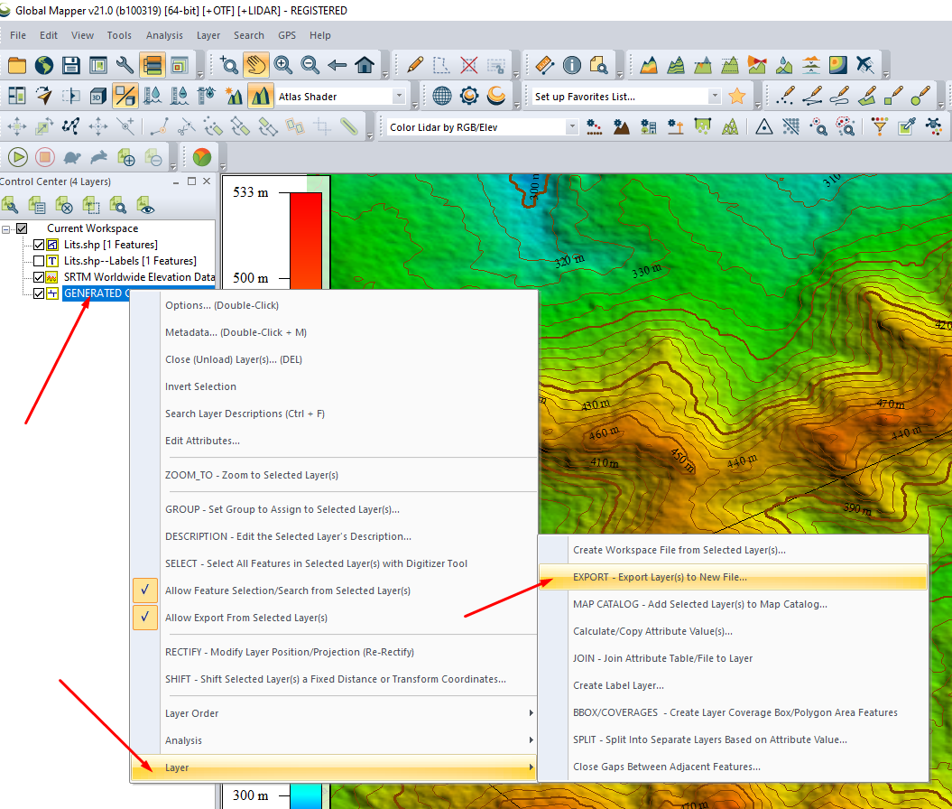Screen dimensions: 952x809
Task: Restore last view with back arrow
Action: [x=337, y=65]
